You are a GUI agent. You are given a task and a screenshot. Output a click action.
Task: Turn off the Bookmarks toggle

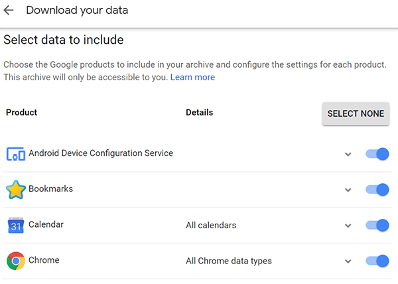point(377,190)
